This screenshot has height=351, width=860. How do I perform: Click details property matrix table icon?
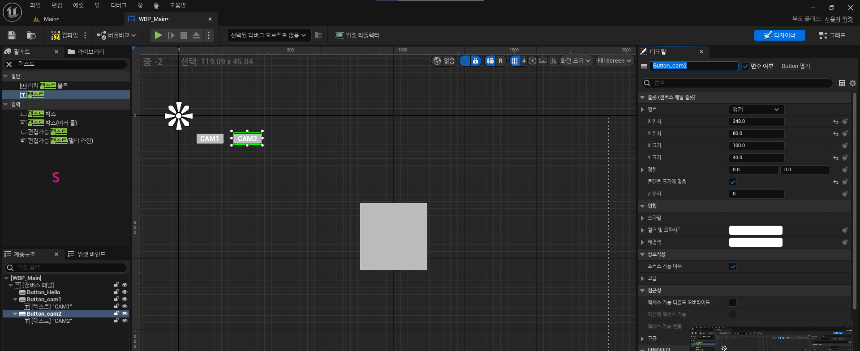coord(842,83)
